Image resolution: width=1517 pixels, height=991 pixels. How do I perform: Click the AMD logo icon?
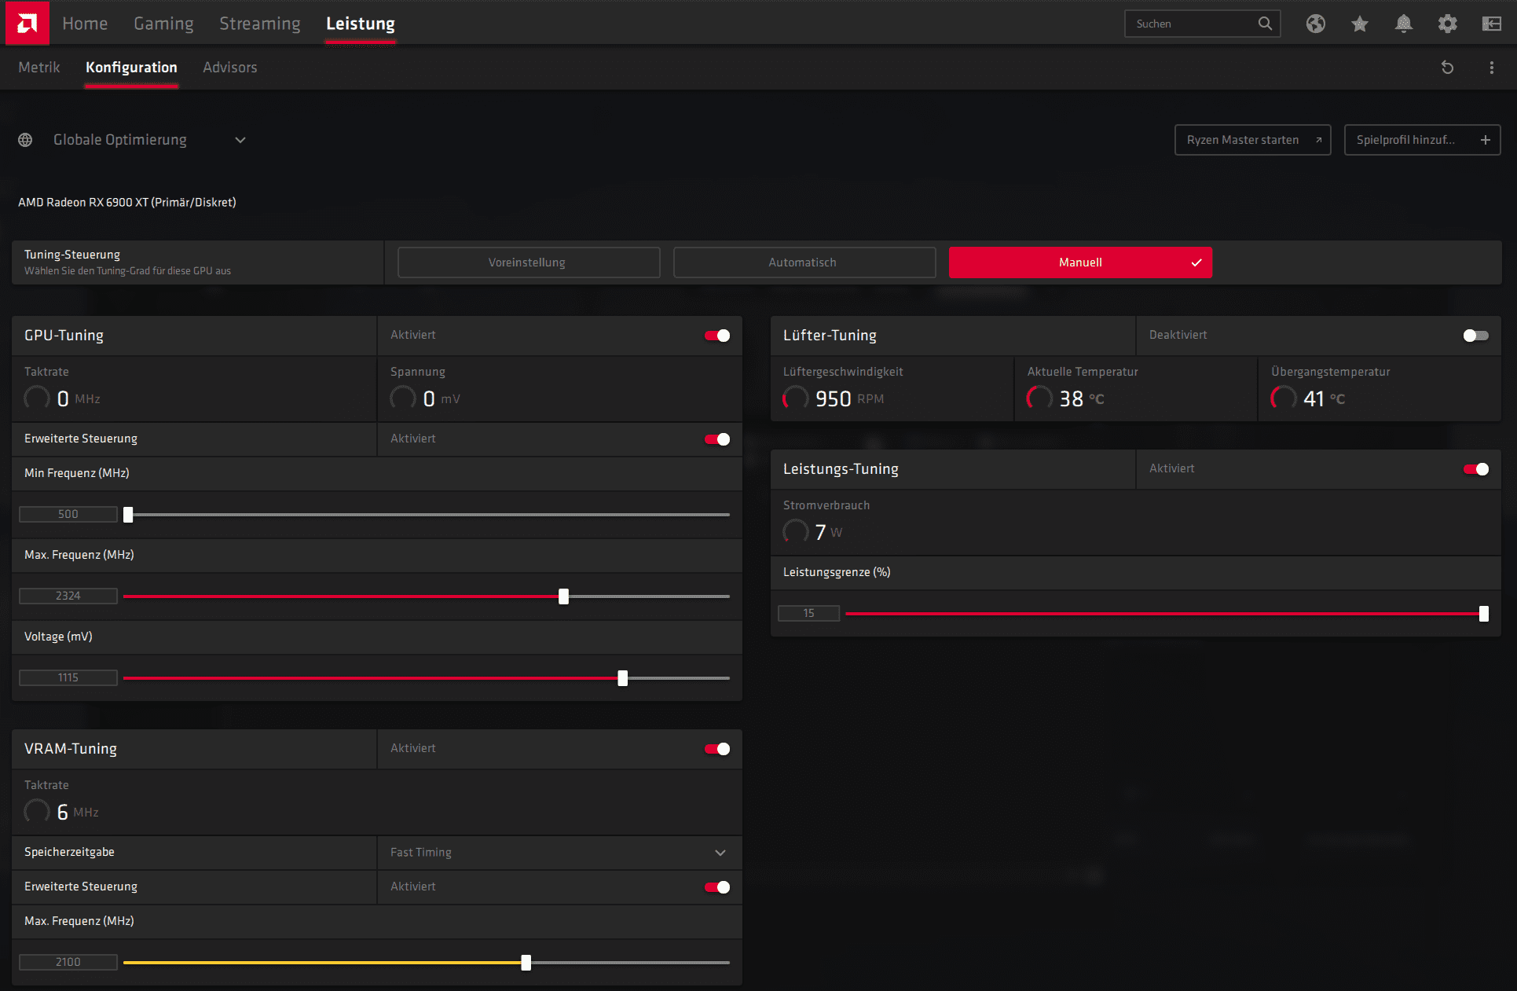(27, 23)
